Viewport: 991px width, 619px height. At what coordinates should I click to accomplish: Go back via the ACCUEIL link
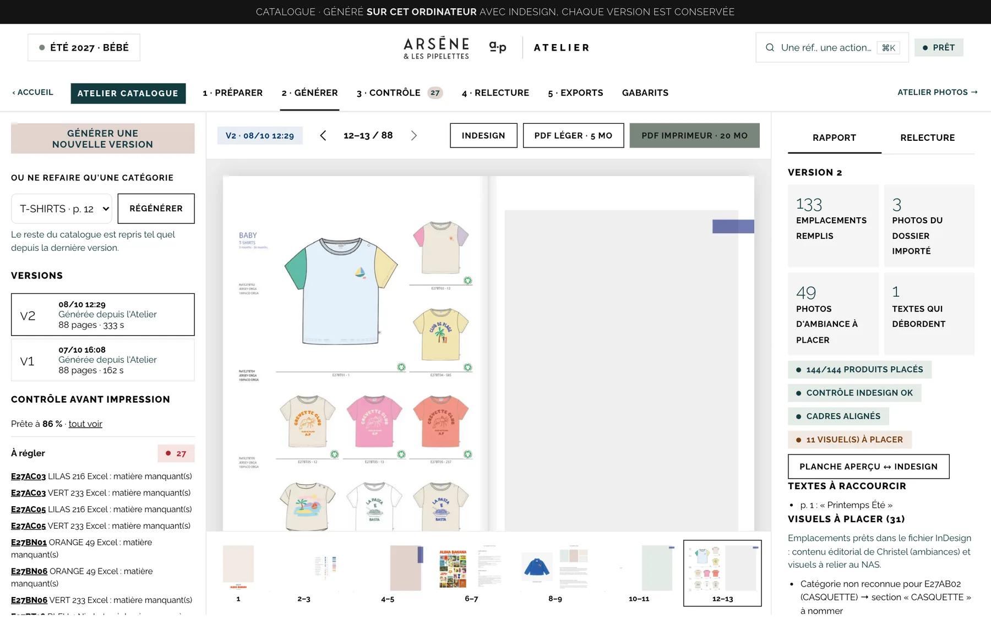coord(33,92)
